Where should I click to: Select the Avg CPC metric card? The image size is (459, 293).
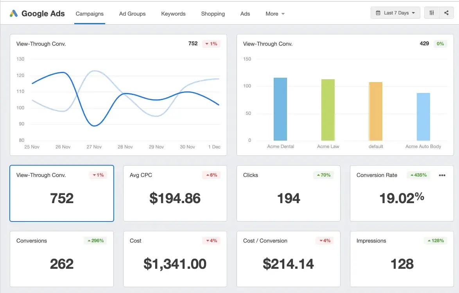tap(175, 193)
